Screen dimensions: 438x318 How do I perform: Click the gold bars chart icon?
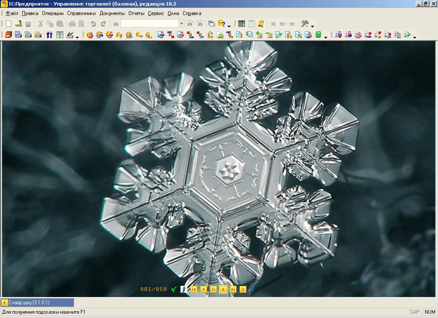tap(129, 35)
